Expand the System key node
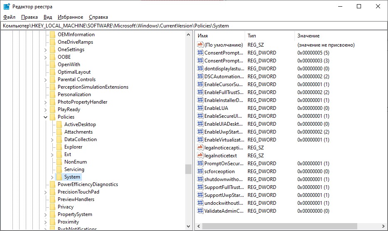Viewport: 388px width, 231px height. click(52, 177)
